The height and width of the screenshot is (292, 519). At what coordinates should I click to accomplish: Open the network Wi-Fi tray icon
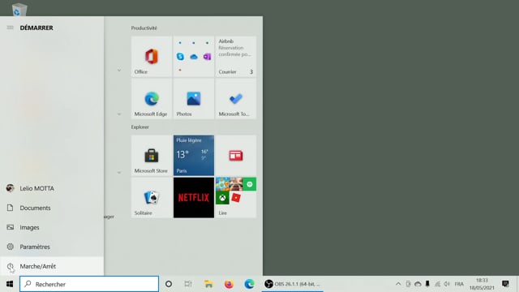pos(437,284)
